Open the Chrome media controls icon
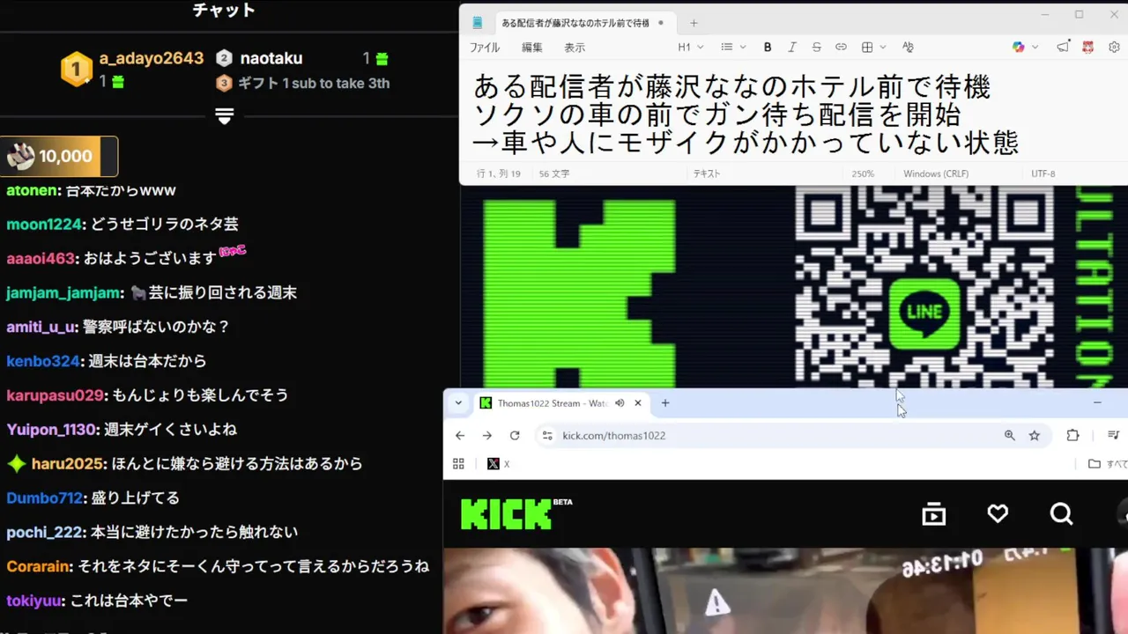1128x634 pixels. (x=1114, y=435)
